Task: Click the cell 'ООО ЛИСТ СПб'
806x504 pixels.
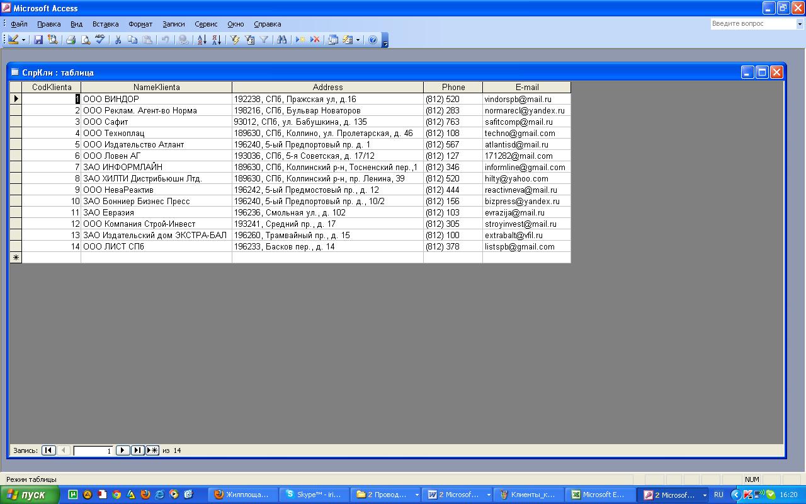Action: [157, 246]
